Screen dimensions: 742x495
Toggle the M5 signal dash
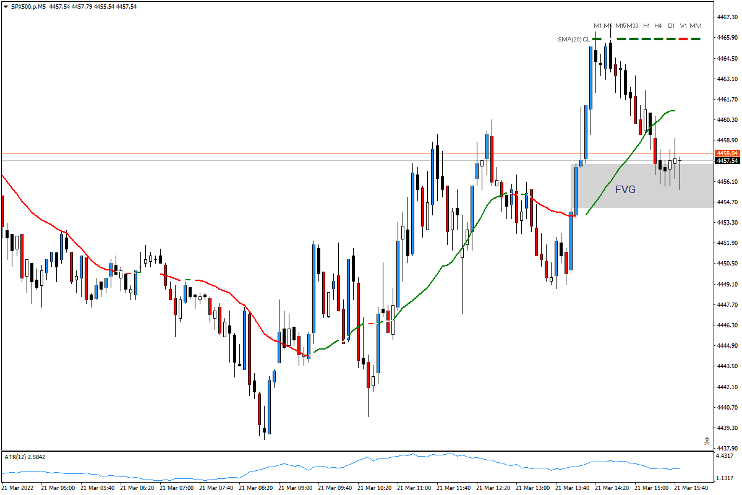point(609,38)
